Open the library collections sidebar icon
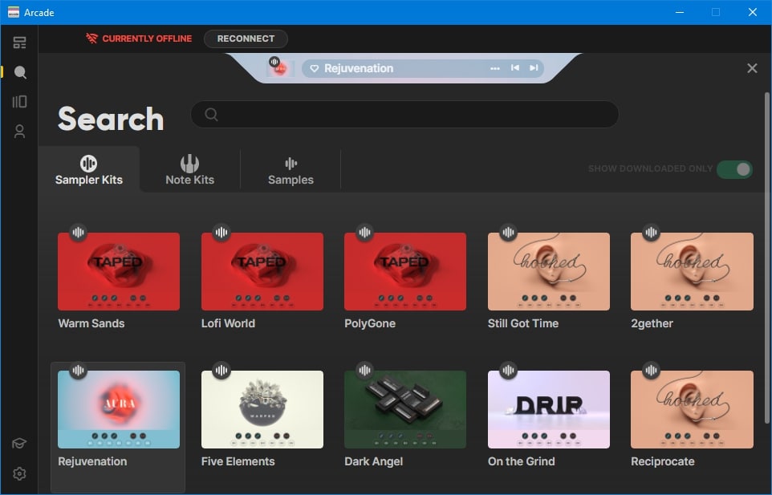Image resolution: width=772 pixels, height=495 pixels. (20, 102)
